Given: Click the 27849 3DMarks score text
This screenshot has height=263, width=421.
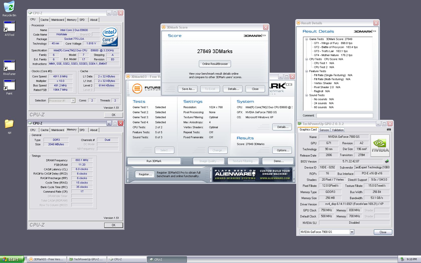Looking at the screenshot, I should point(215,51).
